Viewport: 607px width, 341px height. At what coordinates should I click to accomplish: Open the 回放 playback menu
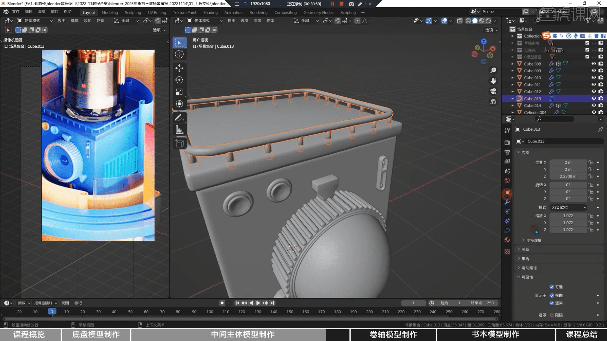[24, 303]
